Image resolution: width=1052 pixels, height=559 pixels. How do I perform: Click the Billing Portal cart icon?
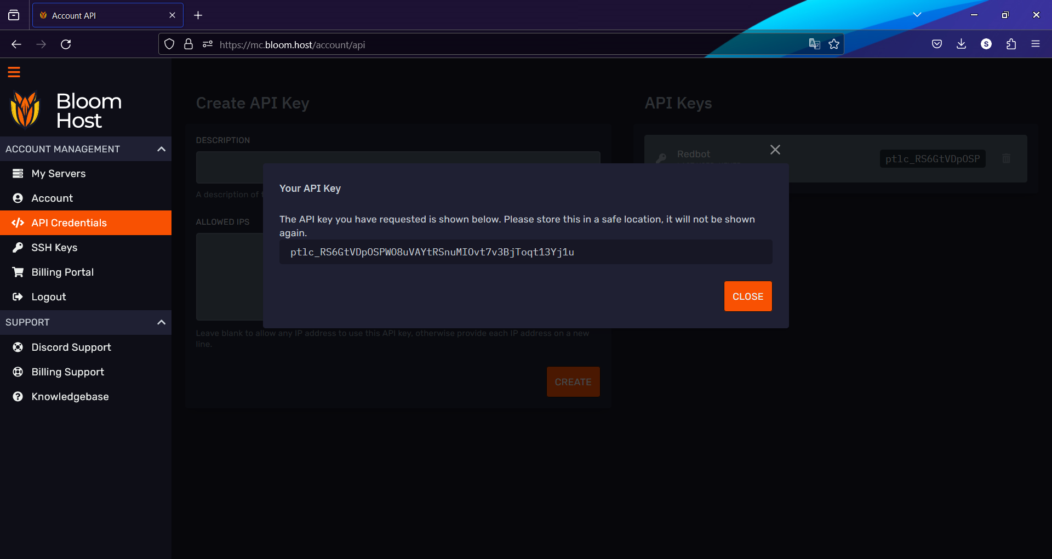click(18, 272)
